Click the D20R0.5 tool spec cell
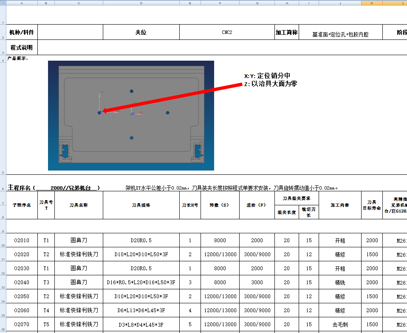The width and height of the screenshot is (407, 333). tap(141, 240)
